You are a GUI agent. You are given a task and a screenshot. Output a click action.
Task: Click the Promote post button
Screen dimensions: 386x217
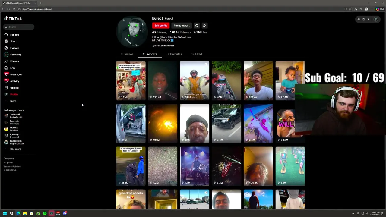182,26
